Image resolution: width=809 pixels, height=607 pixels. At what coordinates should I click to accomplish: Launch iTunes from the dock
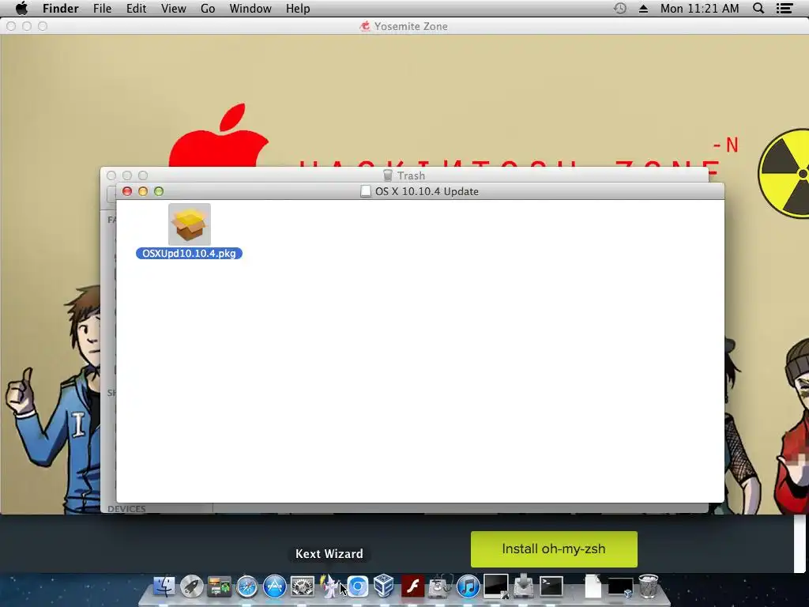point(468,587)
